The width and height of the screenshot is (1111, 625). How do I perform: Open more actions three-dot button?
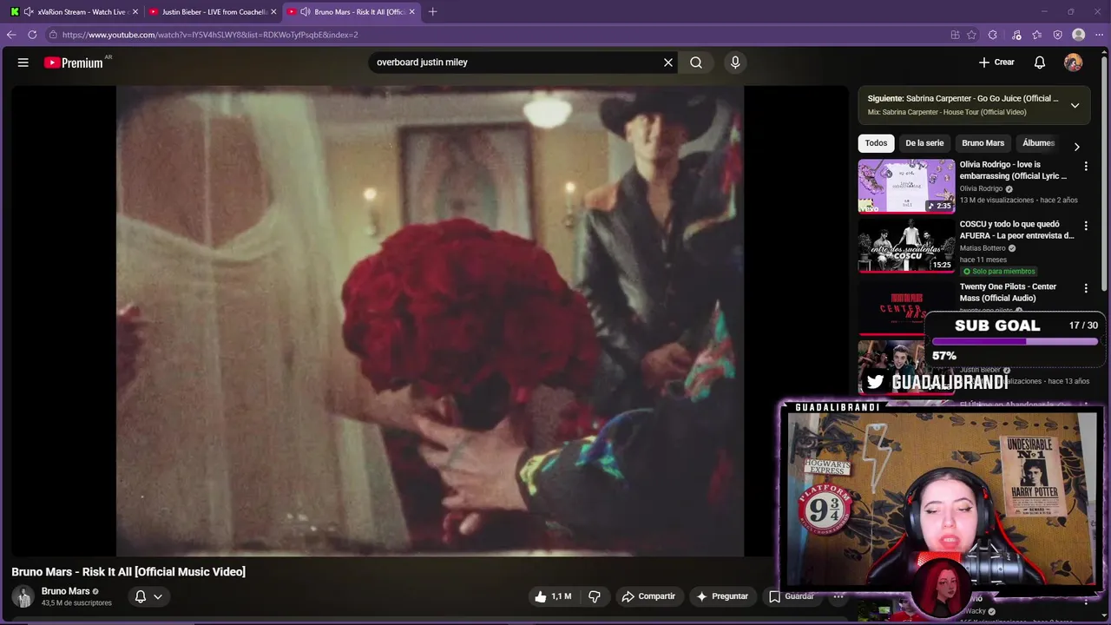coord(838,596)
